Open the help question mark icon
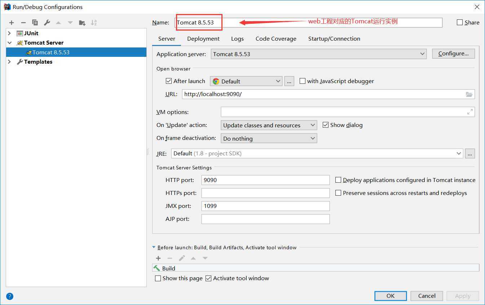Image resolution: width=485 pixels, height=305 pixels. coord(10,296)
